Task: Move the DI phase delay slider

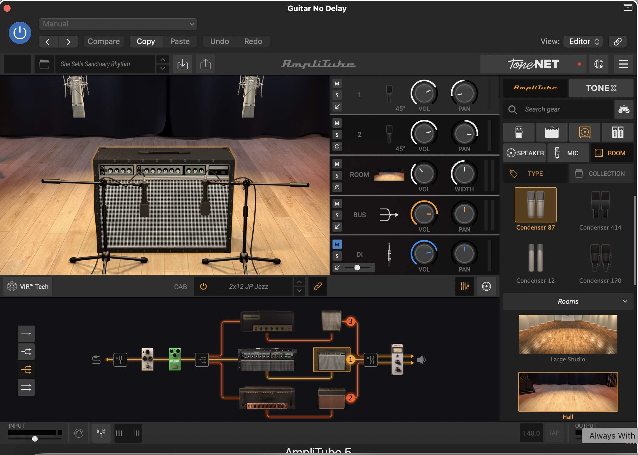Action: [357, 268]
